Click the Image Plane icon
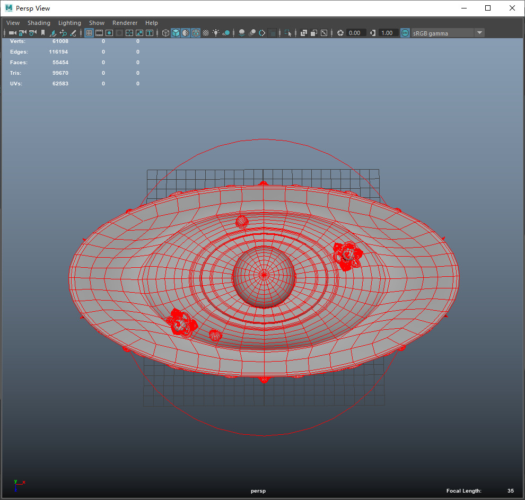The image size is (525, 500). 53,33
